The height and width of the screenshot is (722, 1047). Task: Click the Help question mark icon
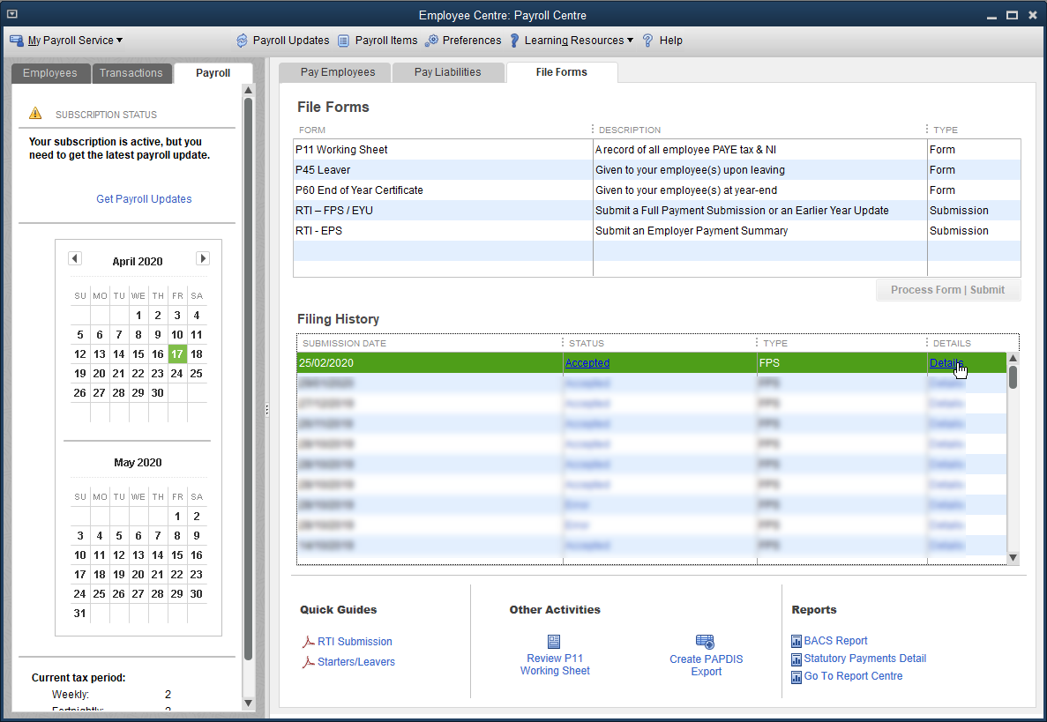(647, 41)
